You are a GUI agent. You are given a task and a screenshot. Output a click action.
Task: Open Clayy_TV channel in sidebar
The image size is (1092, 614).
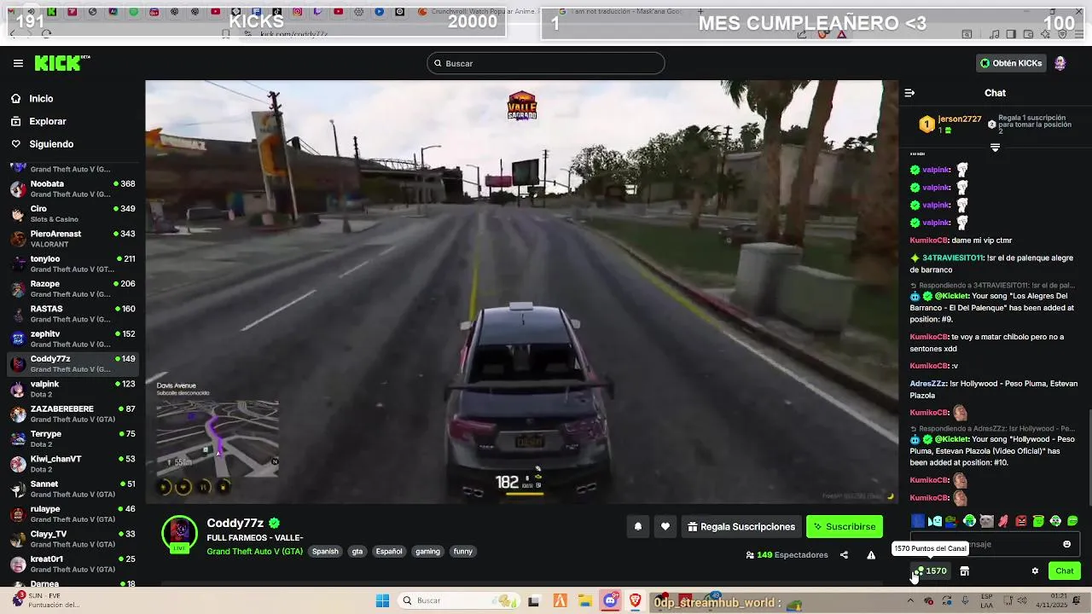coord(73,539)
